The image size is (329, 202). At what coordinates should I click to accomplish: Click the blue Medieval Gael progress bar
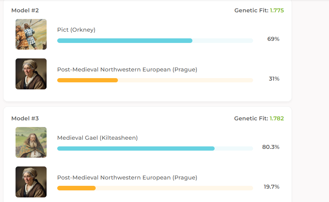(x=136, y=149)
